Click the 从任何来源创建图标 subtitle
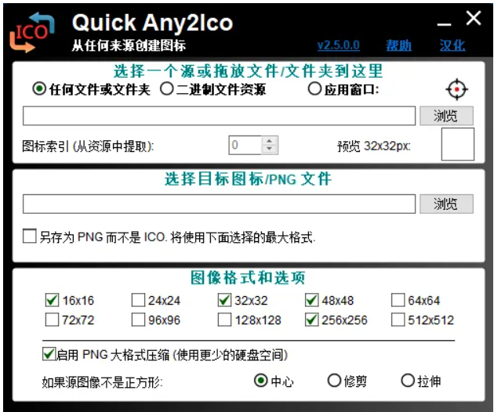Image resolution: width=494 pixels, height=412 pixels. pos(129,45)
